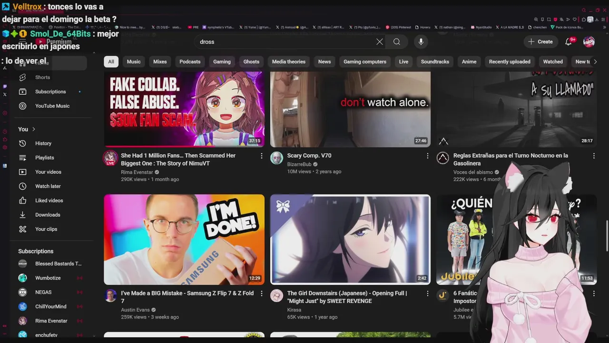The image size is (609, 343).
Task: Click BizarreBub channel name
Action: click(299, 164)
